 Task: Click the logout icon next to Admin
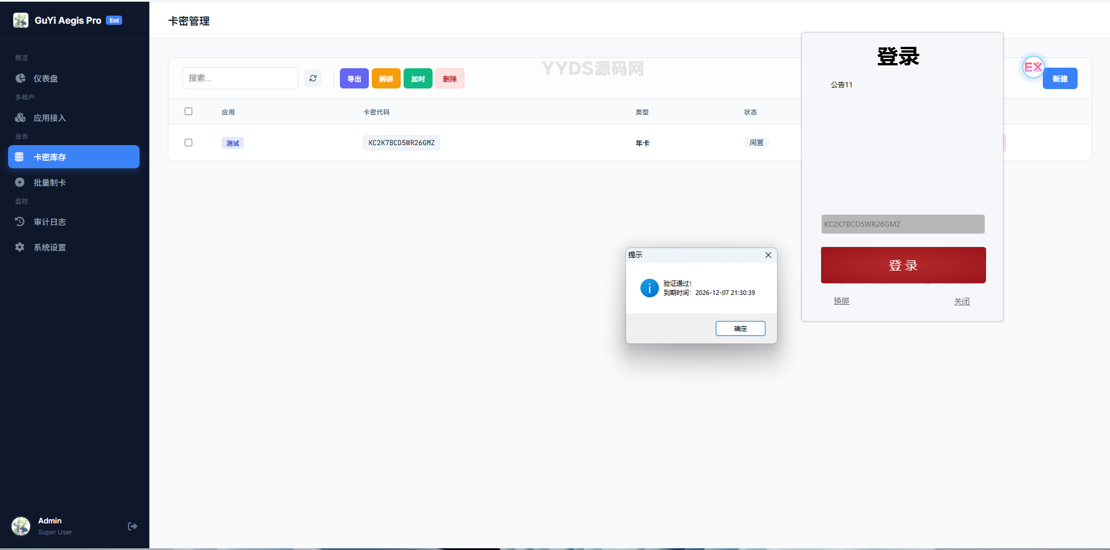[x=132, y=526]
